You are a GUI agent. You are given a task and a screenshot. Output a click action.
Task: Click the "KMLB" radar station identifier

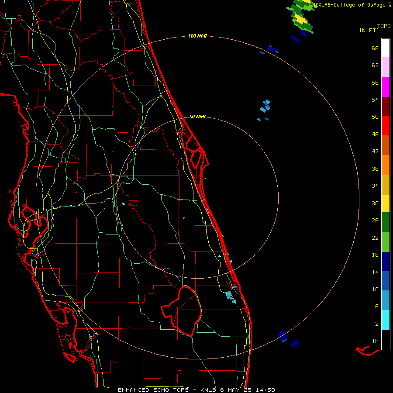tap(208, 390)
